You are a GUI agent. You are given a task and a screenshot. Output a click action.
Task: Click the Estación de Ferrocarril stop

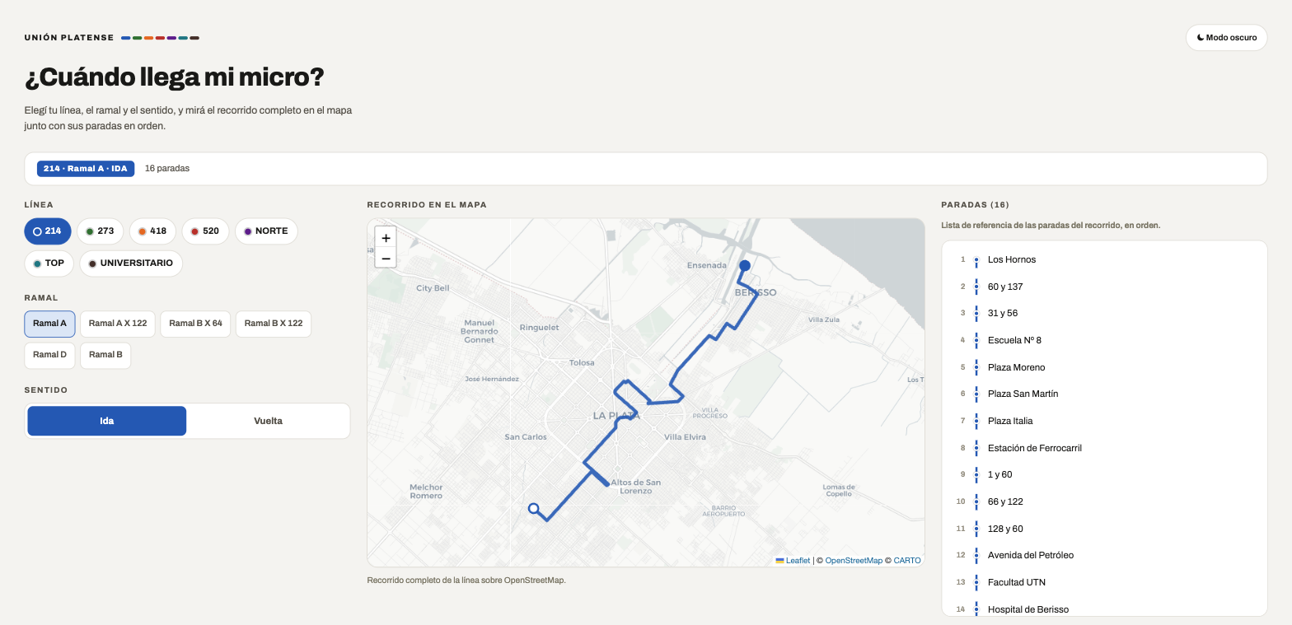click(1104, 448)
